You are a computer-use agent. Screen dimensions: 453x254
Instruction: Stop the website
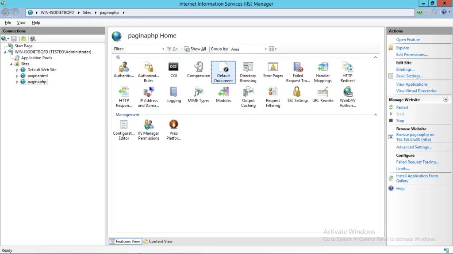point(400,121)
